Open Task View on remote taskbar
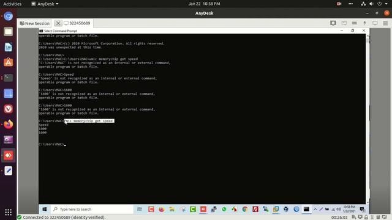 tap(140, 209)
